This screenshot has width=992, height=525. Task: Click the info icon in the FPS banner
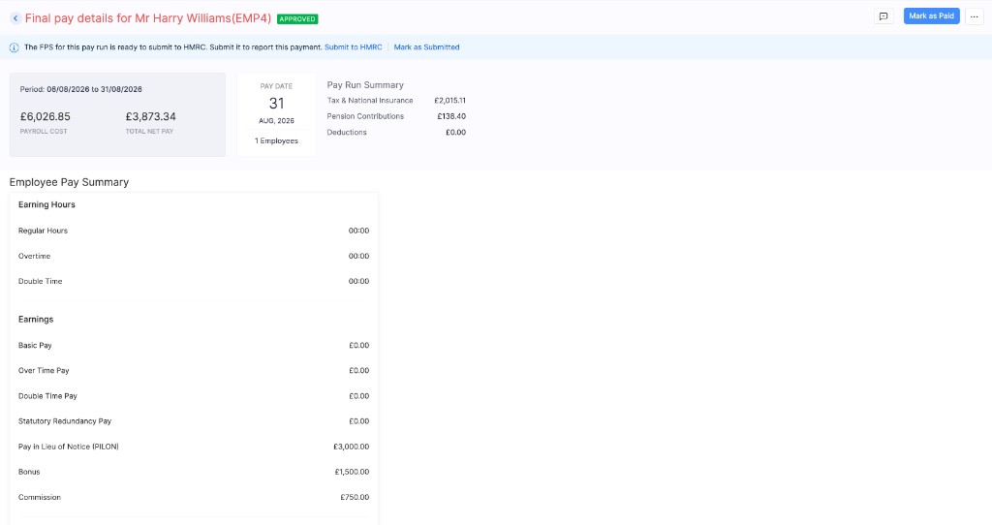(x=14, y=47)
